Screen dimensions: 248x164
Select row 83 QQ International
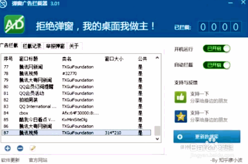[x=76, y=107]
